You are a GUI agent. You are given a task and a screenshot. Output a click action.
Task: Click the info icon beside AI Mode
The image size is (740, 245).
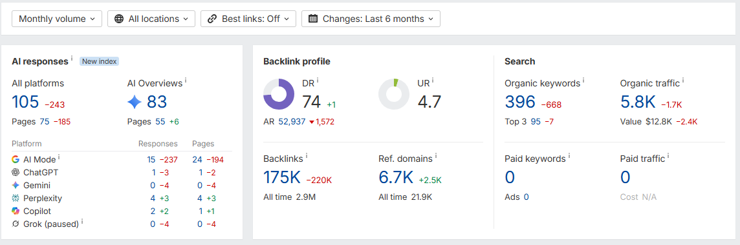click(x=59, y=157)
